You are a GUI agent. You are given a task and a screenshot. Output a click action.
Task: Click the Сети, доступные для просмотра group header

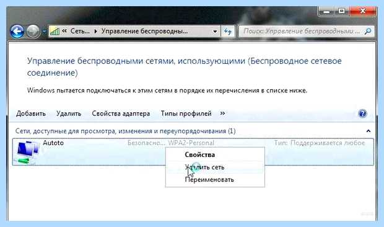125,131
